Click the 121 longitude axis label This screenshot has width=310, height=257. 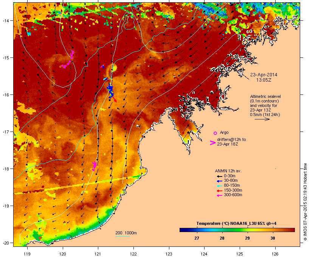point(98,254)
